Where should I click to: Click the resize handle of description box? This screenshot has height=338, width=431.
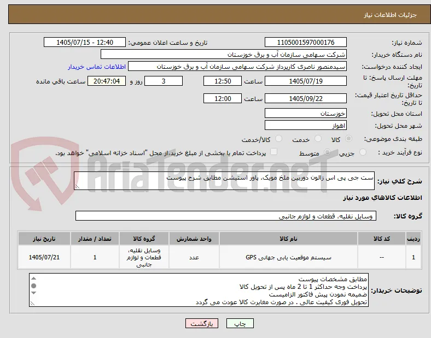pyautogui.click(x=77, y=187)
